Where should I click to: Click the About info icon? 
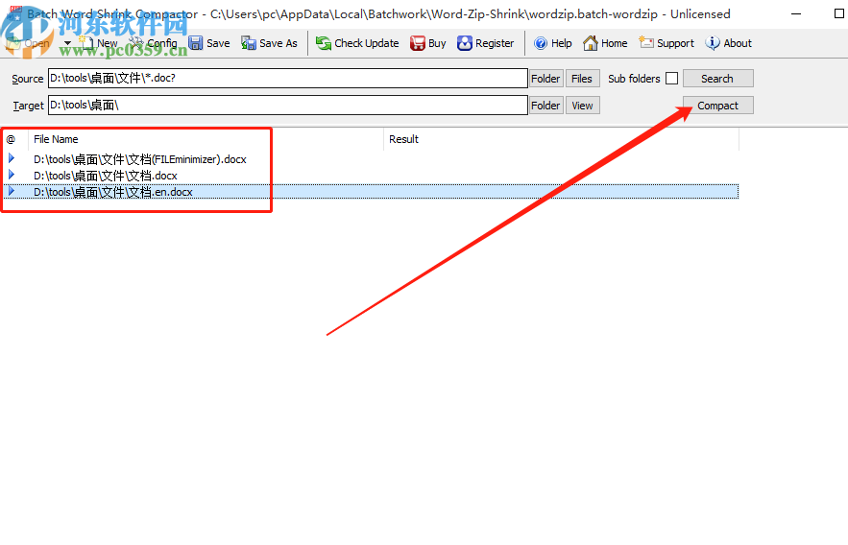click(713, 43)
